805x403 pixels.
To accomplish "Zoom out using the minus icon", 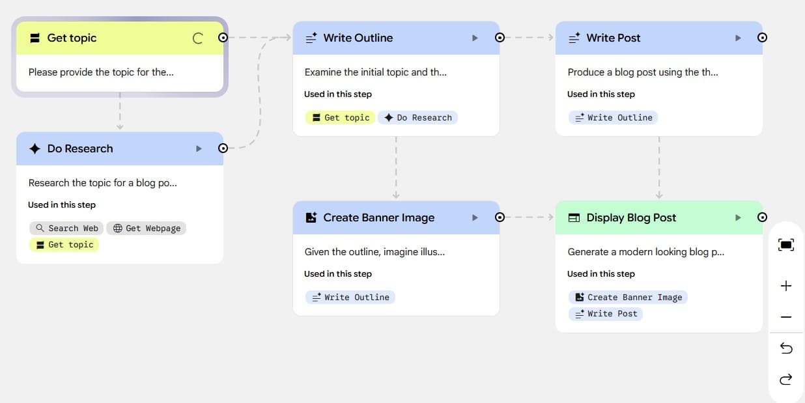I will pos(786,317).
